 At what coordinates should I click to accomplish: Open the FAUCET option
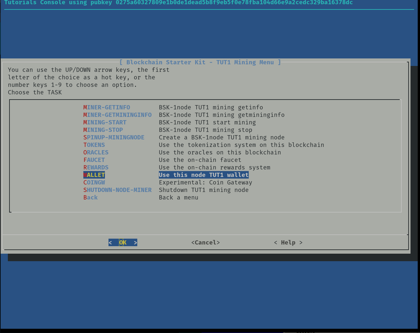pyautogui.click(x=94, y=160)
